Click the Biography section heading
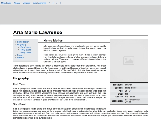 pyautogui.click(x=21, y=78)
